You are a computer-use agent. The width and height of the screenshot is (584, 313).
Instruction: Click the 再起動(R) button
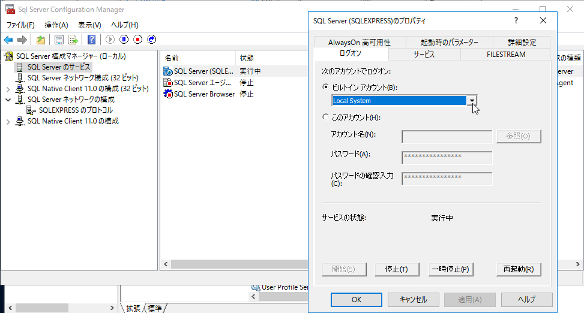[x=519, y=269]
